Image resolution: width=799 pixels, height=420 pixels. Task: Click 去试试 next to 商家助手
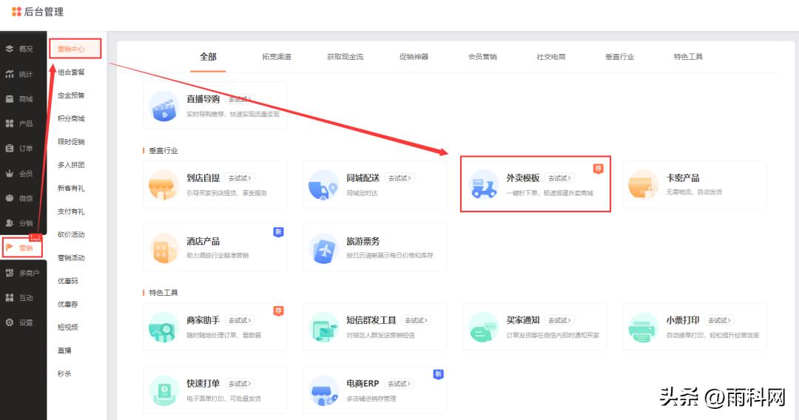click(x=240, y=320)
